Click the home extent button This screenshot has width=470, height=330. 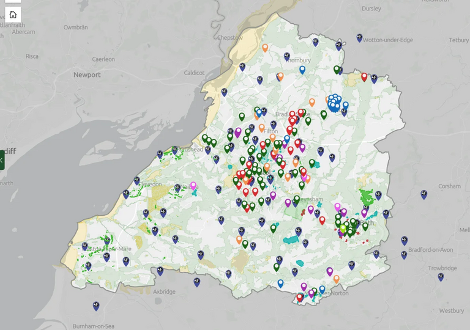pos(13,15)
